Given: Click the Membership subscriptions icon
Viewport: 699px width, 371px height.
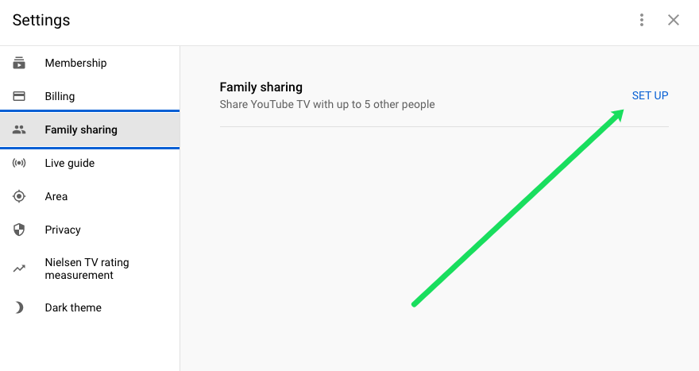Looking at the screenshot, I should coord(19,63).
